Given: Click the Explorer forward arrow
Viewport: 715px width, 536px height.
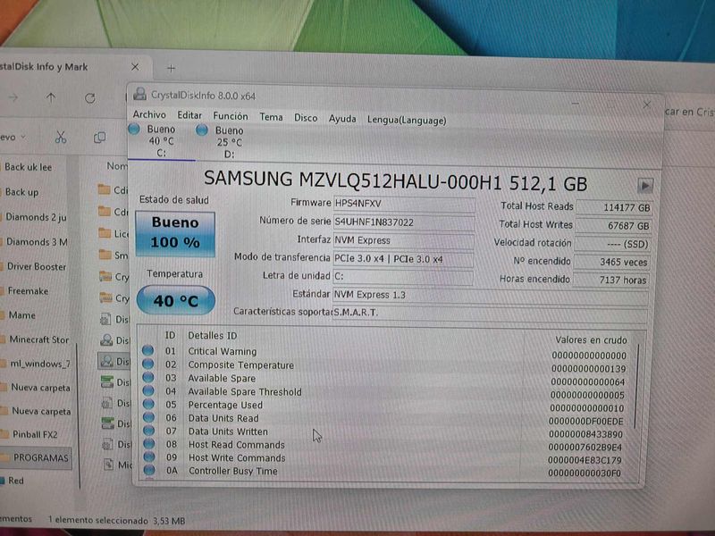Looking at the screenshot, I should [13, 96].
